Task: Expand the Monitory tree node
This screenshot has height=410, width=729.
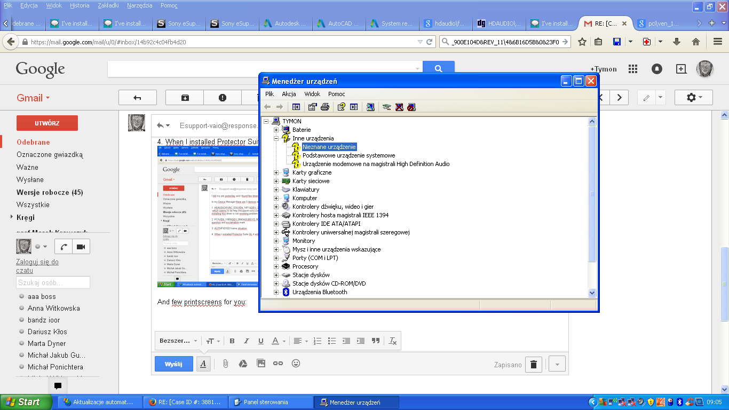Action: [x=276, y=241]
